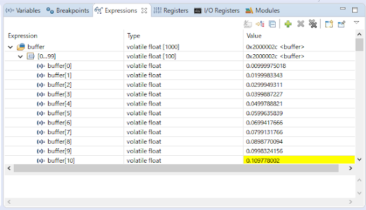The width and height of the screenshot is (366, 210).
Task: Select the buffer[7] row
Action: click(x=180, y=132)
